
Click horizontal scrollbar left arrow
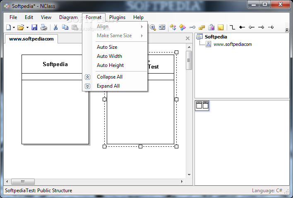[7, 181]
